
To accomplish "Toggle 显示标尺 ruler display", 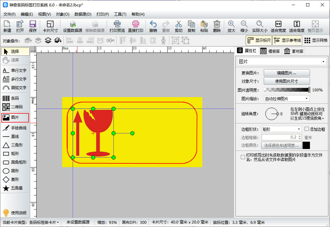I will (x=259, y=40).
